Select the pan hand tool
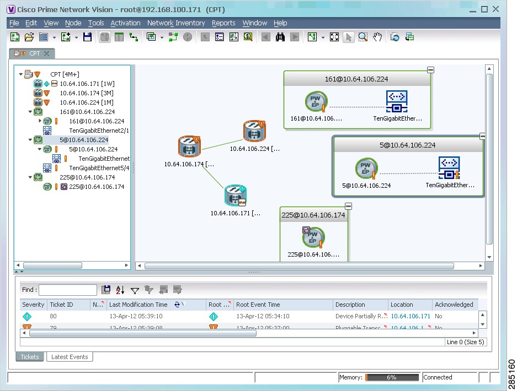Screen dimensions: 517x391 377,37
